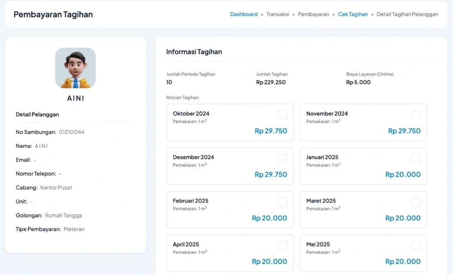Check the Oktober 2024 bill checkbox
The height and width of the screenshot is (275, 453).
pyautogui.click(x=282, y=114)
